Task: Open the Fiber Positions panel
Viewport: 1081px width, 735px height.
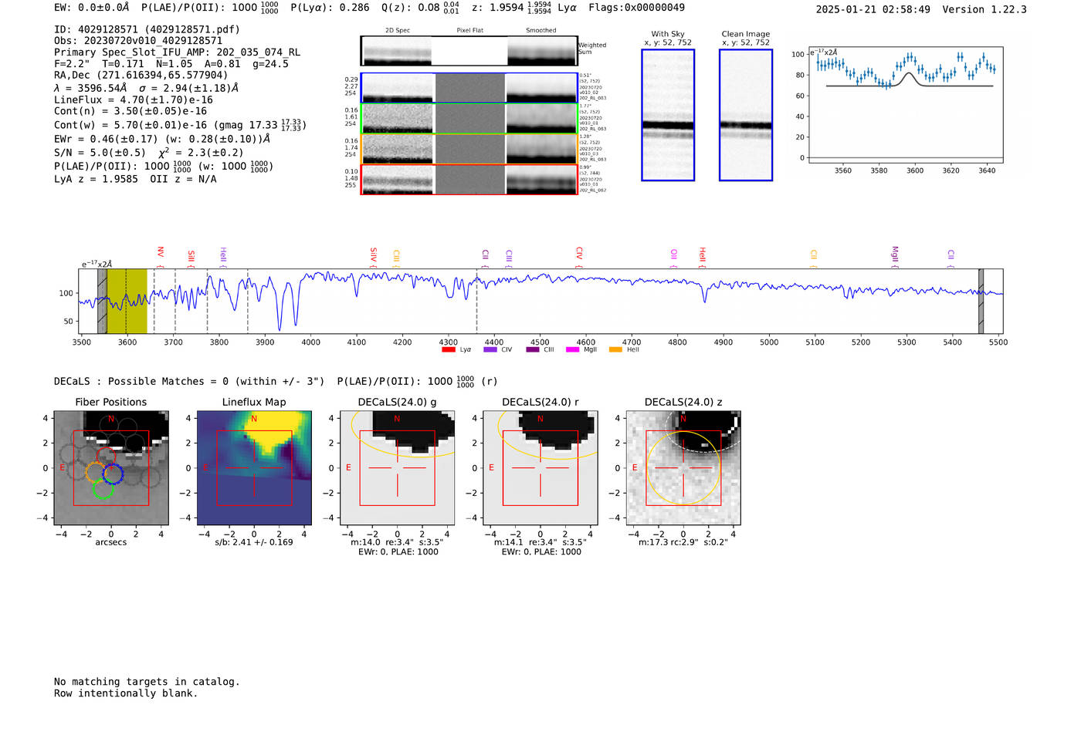Action: (111, 468)
